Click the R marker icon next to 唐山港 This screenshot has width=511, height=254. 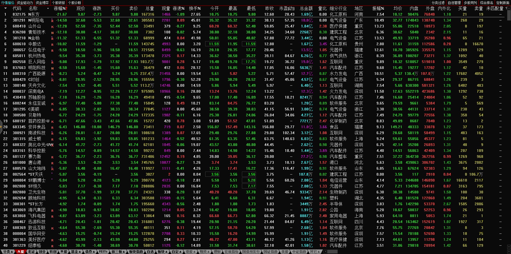tap(52, 163)
